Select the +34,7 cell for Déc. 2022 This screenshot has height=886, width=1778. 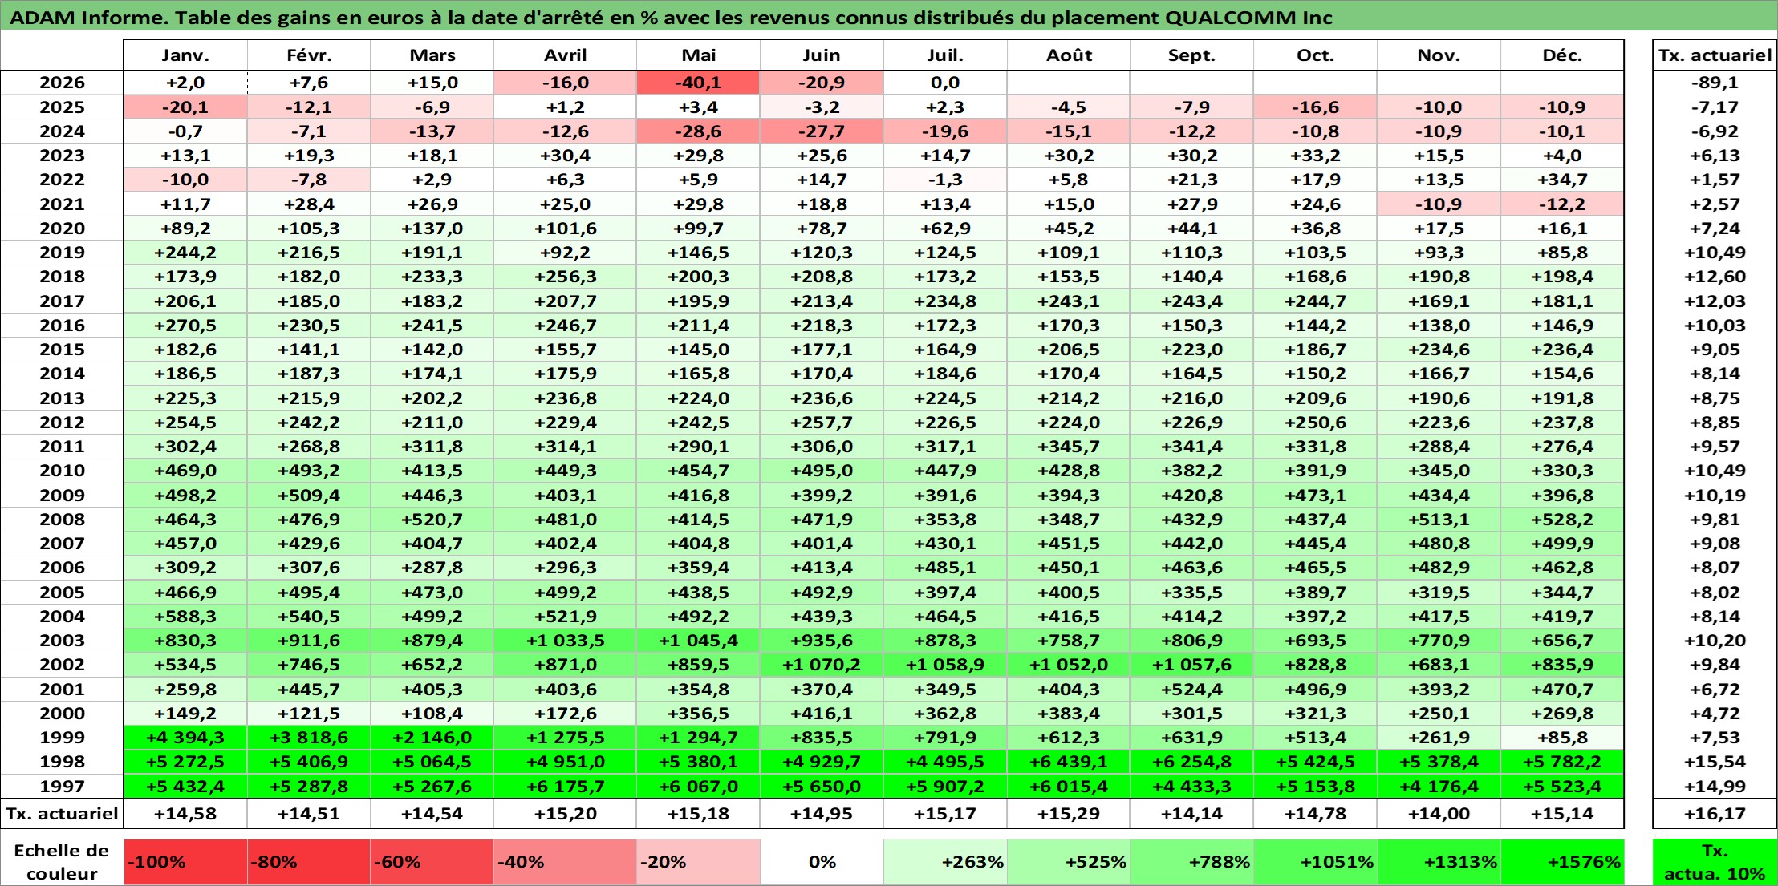1562,180
